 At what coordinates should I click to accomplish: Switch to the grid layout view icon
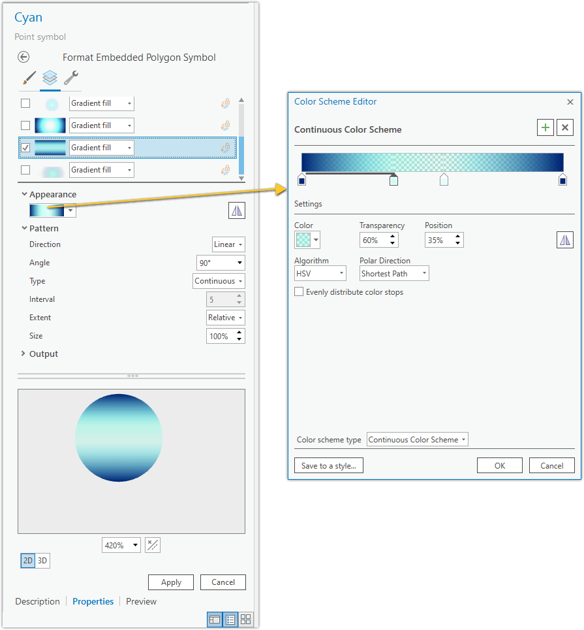[x=245, y=620]
